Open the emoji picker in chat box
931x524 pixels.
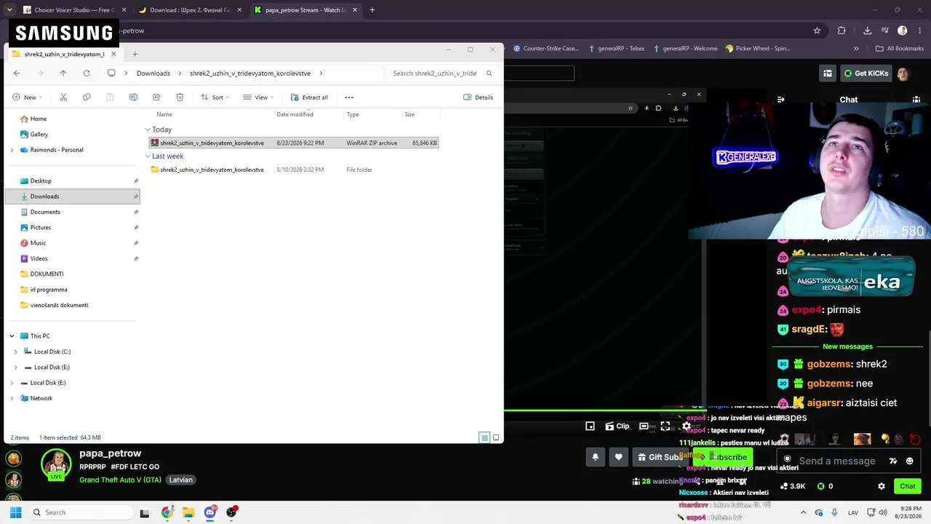[x=909, y=461]
